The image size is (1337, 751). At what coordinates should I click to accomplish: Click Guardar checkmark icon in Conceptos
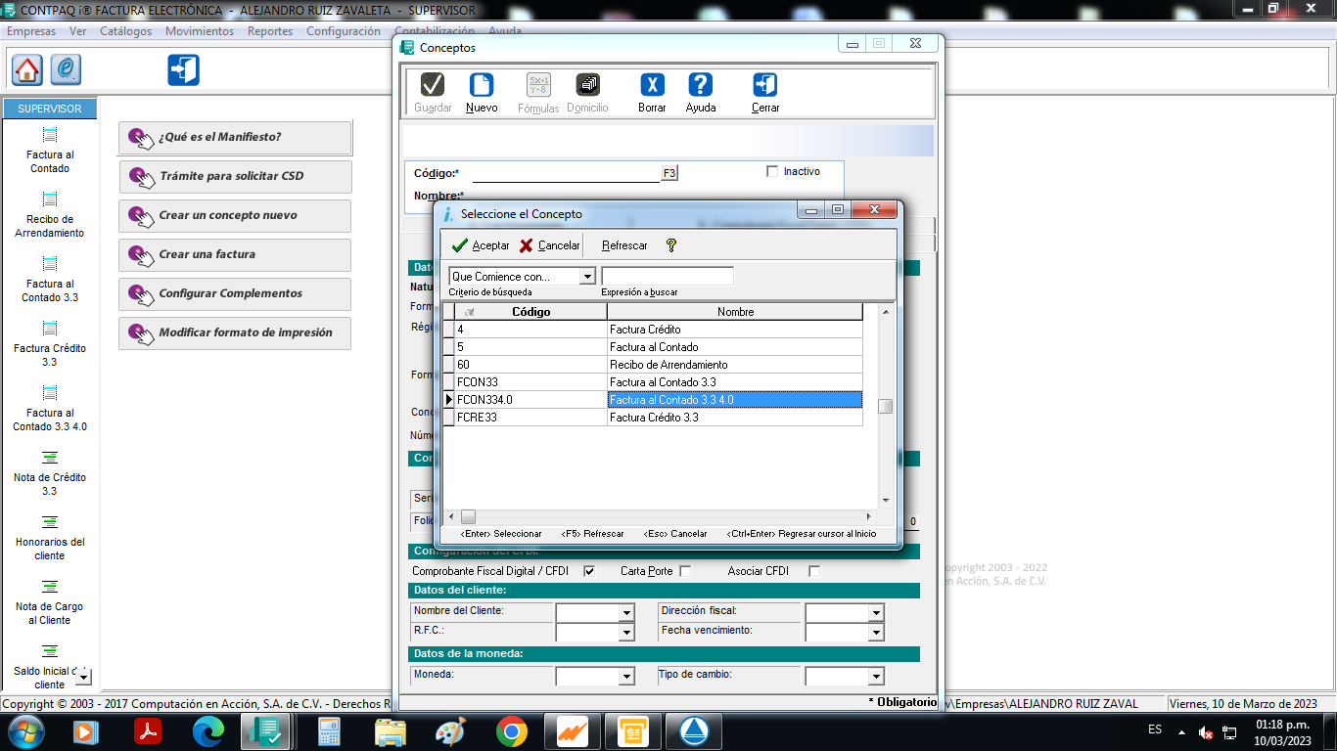tap(433, 85)
